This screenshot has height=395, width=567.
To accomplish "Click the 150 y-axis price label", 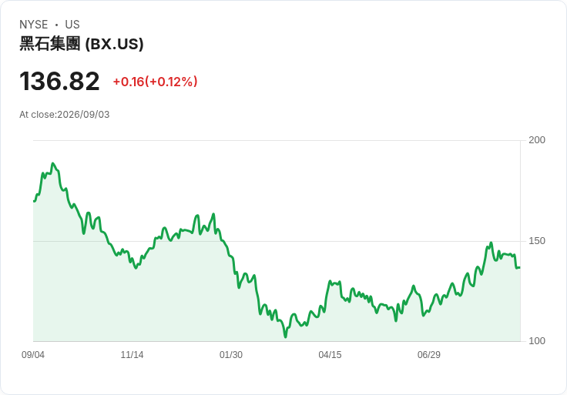I will point(537,241).
